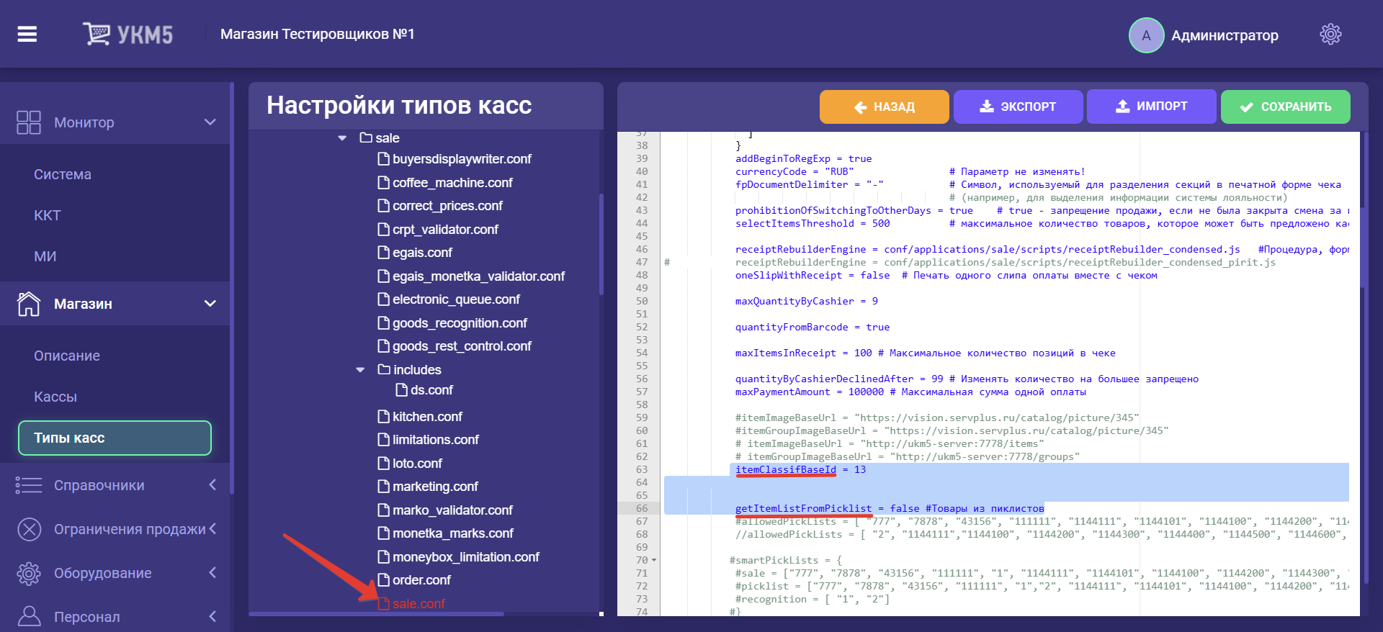Fold code at line 70 arrow
The width and height of the screenshot is (1383, 632).
coord(654,560)
